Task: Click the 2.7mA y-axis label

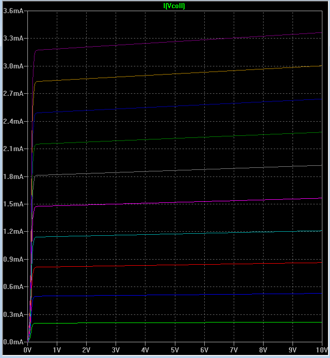Action: [13, 93]
